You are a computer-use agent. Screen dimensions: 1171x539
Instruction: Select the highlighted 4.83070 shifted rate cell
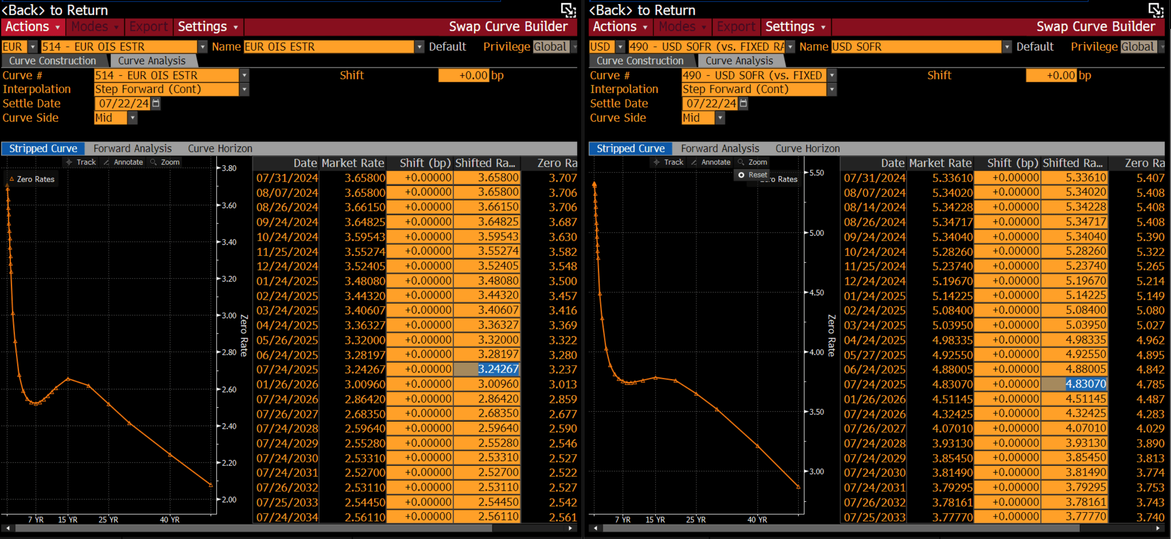click(x=1075, y=384)
